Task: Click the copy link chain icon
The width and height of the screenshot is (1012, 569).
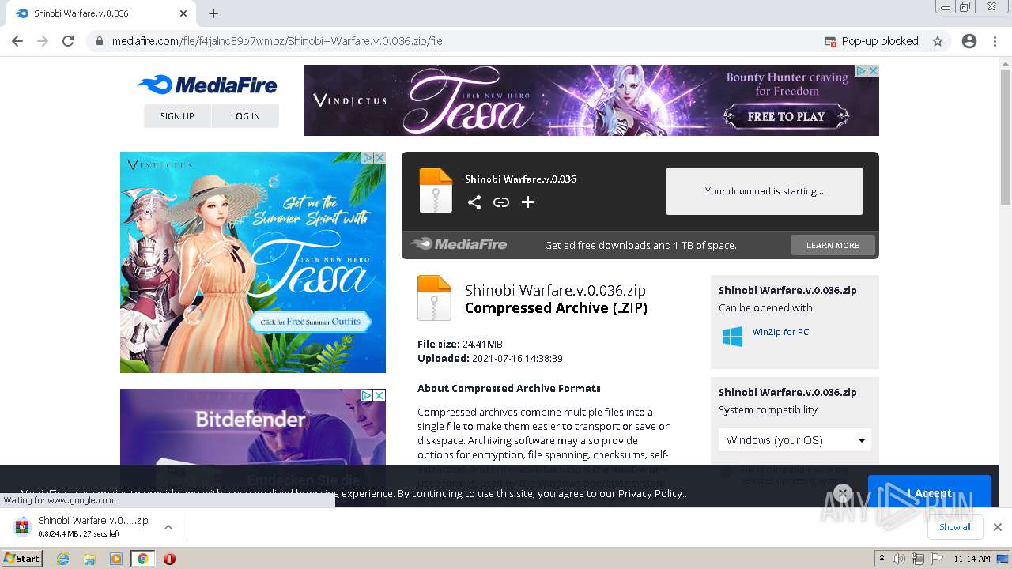Action: [x=501, y=202]
